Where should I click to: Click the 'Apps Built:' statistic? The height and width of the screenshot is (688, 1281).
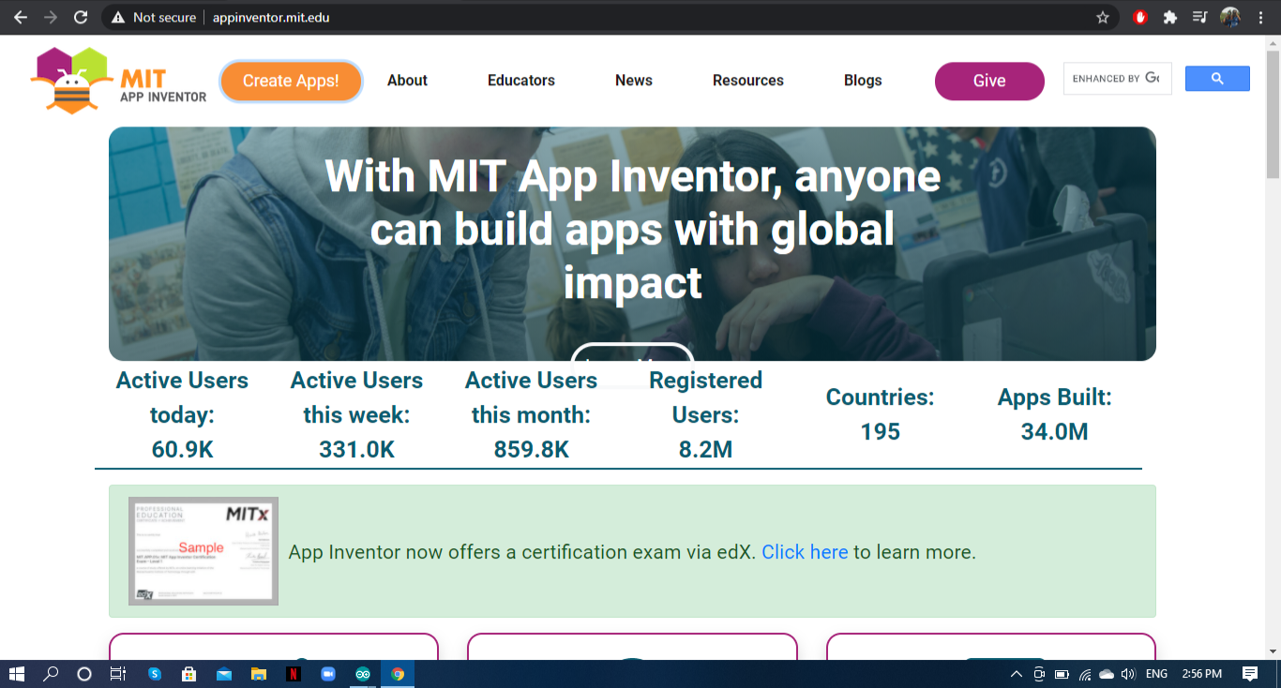(1055, 414)
